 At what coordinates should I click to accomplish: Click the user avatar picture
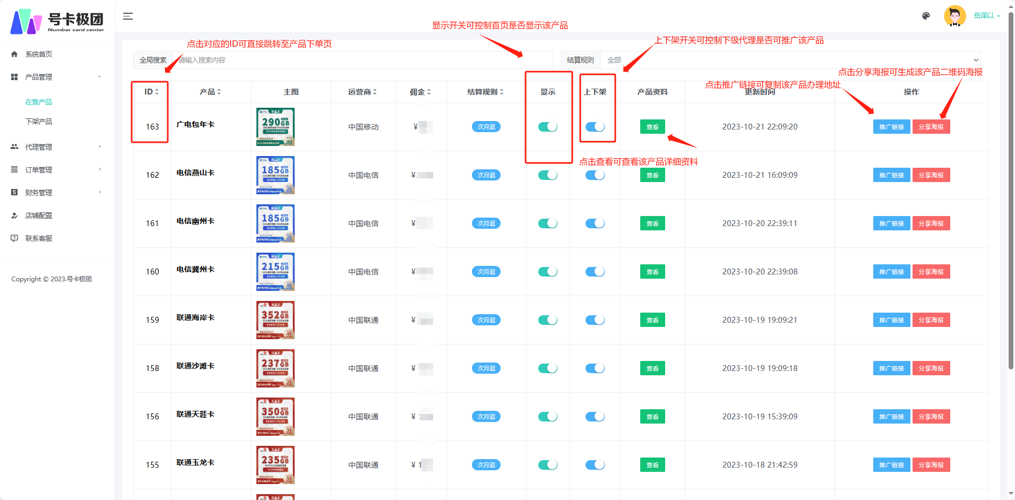[954, 16]
